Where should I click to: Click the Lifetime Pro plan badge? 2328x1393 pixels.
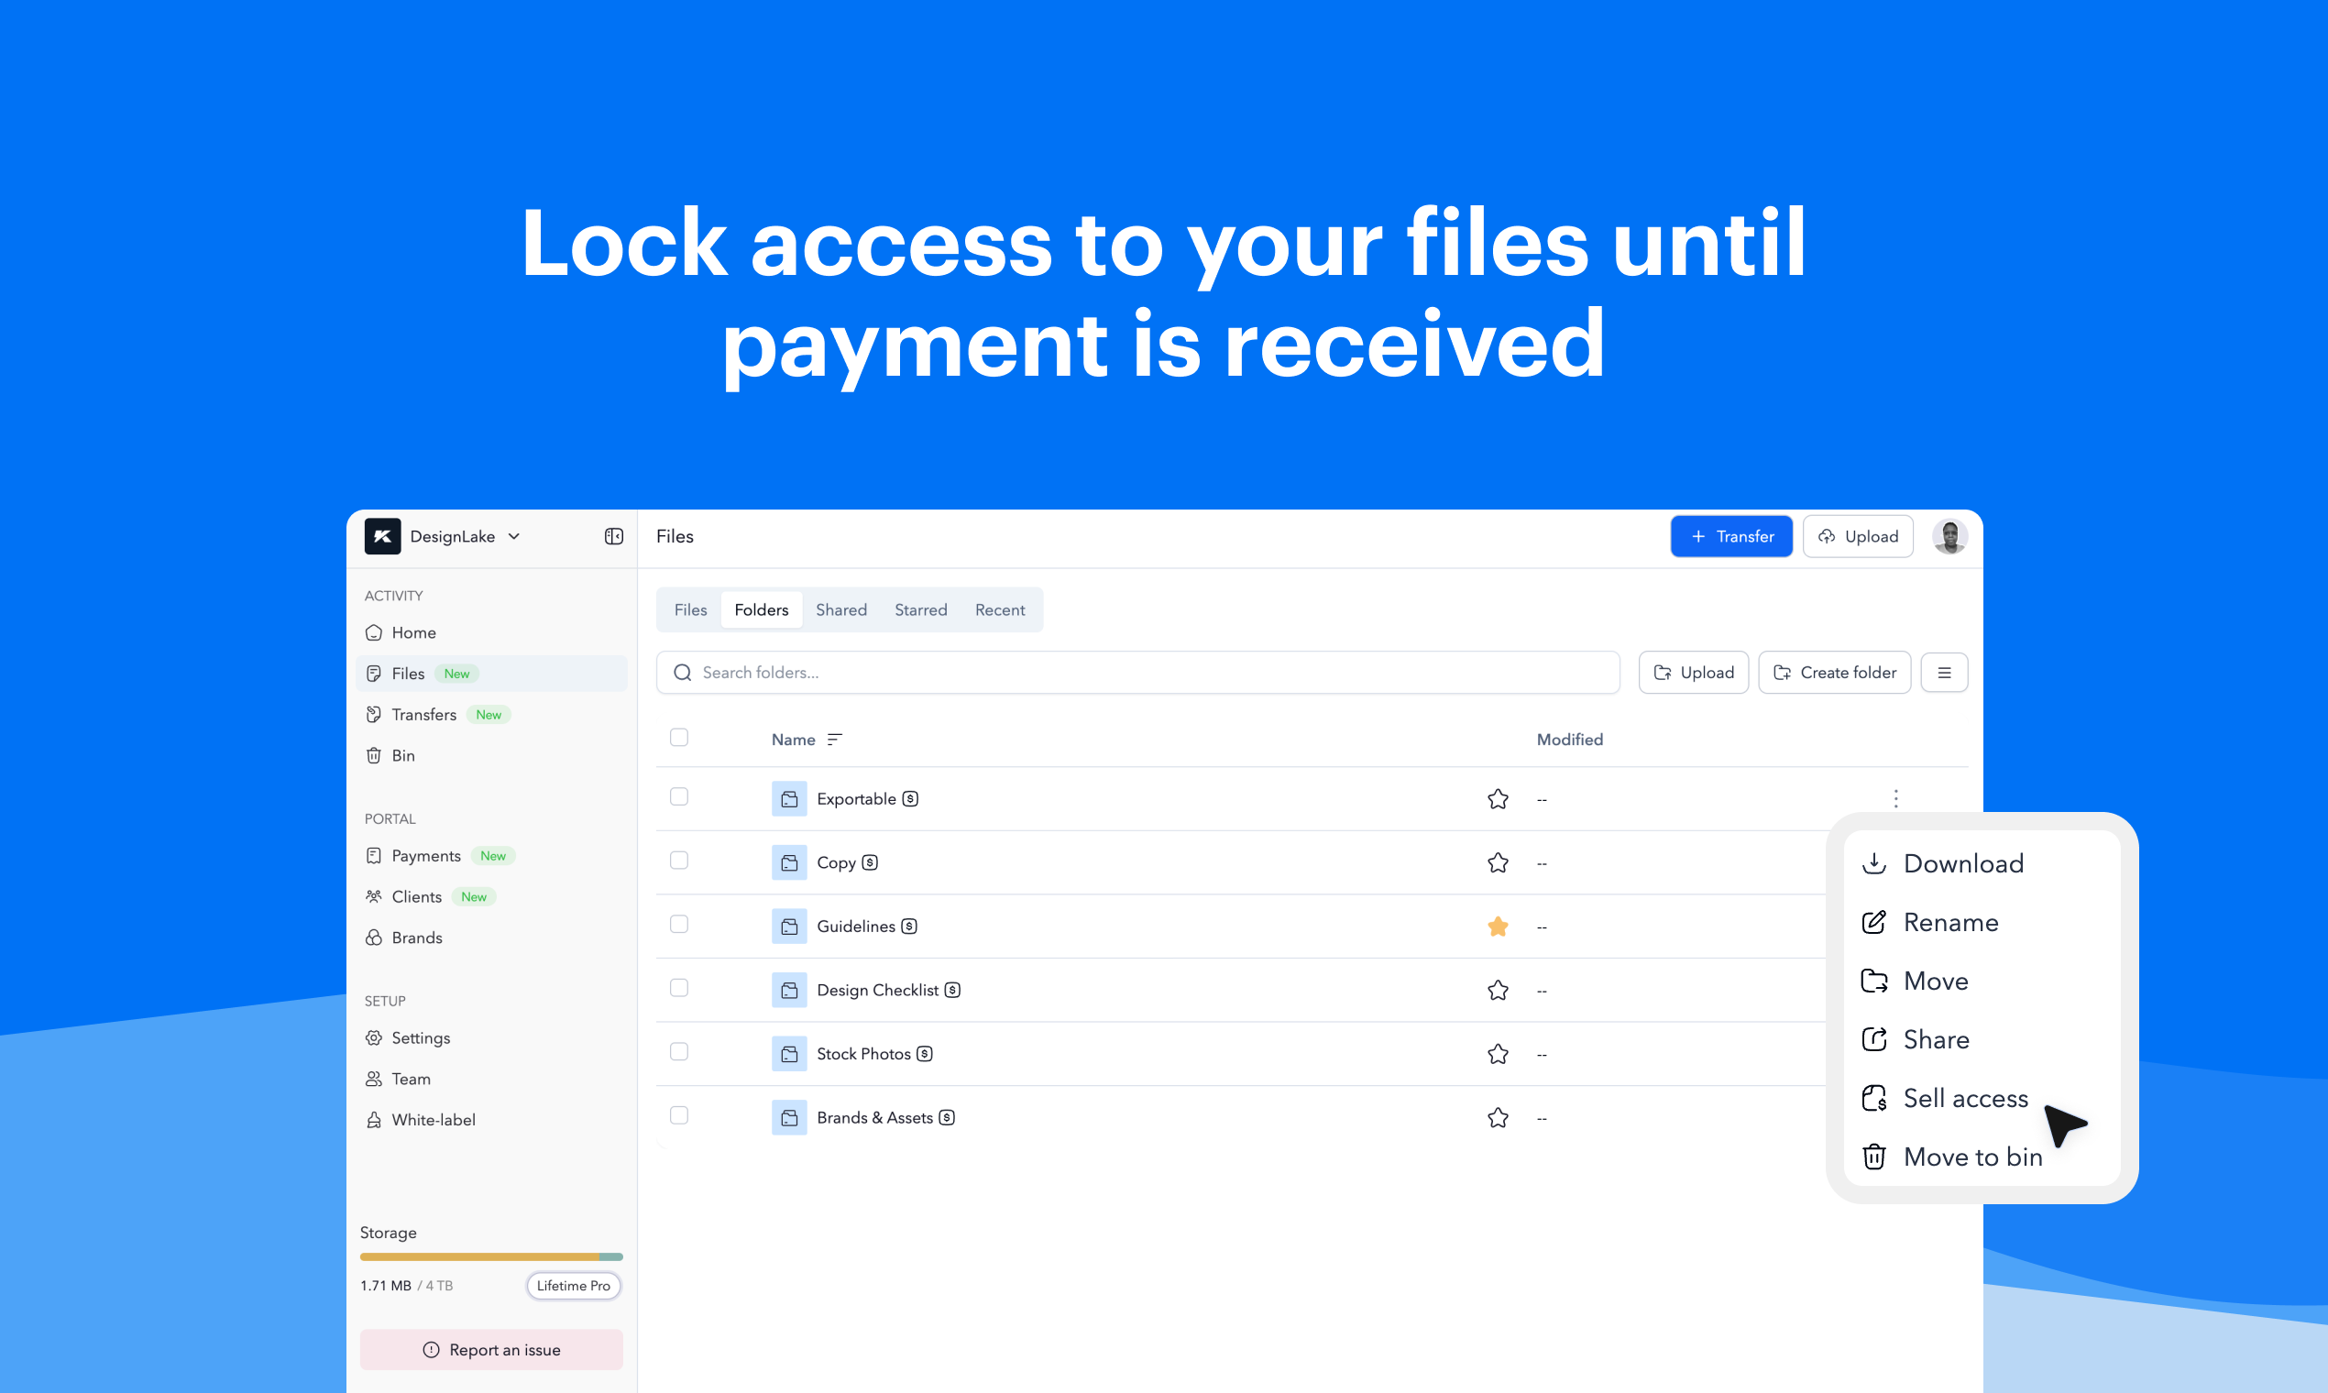(574, 1286)
